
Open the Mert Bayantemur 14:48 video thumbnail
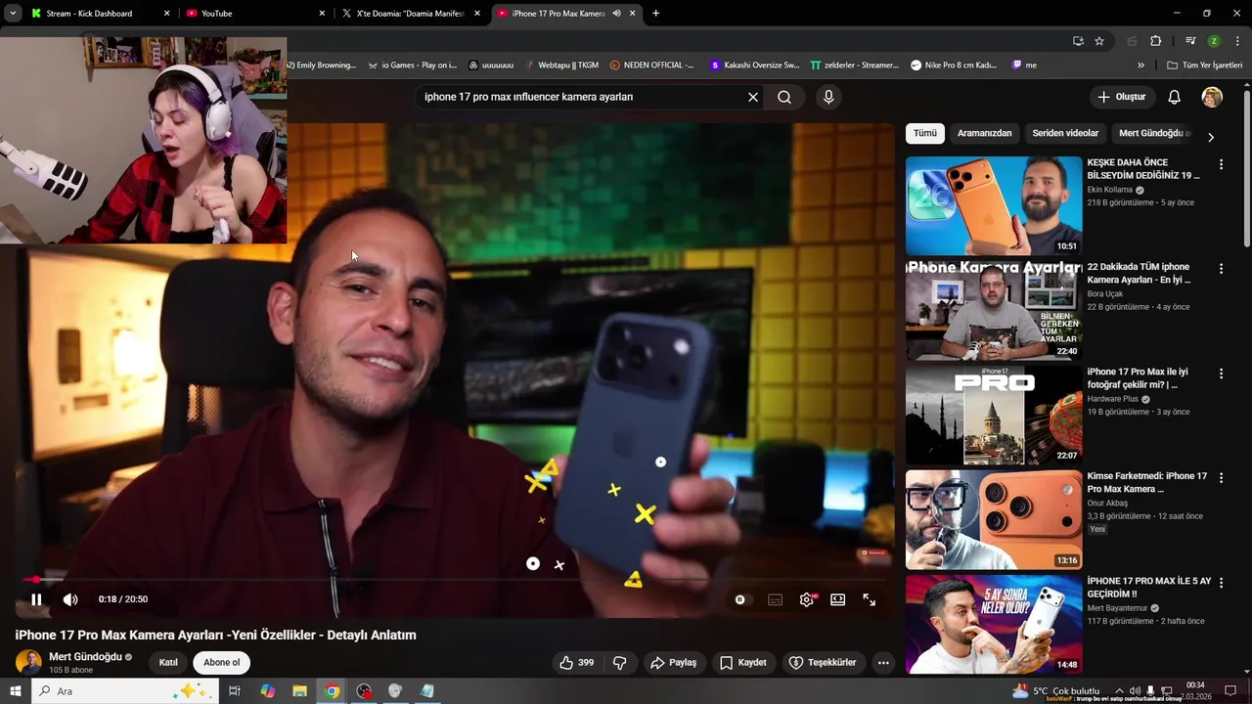point(994,624)
